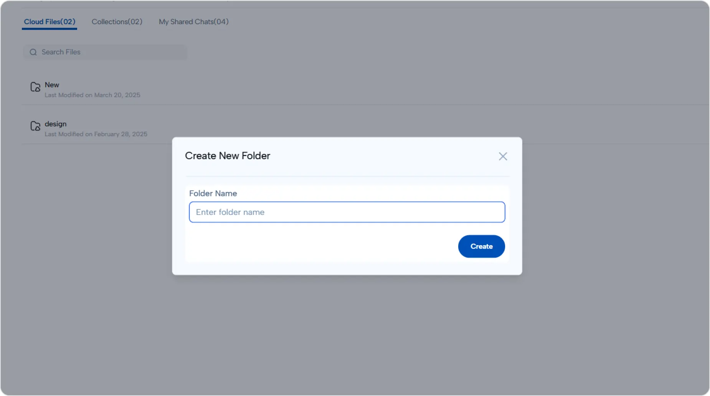
Task: Select the cloud sync badge on the New folder
Action: [37, 89]
